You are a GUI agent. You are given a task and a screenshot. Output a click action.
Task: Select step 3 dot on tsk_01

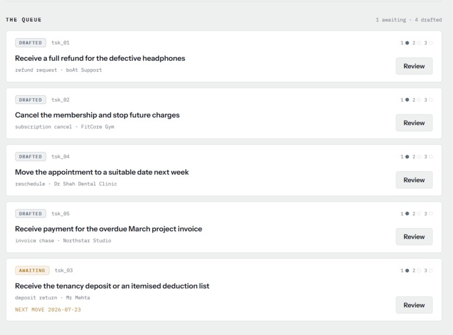click(431, 43)
